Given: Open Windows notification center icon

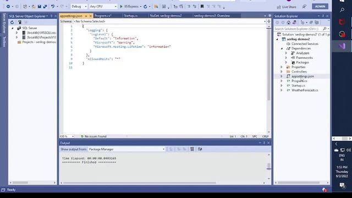Looking at the screenshot, I should click(x=342, y=185).
